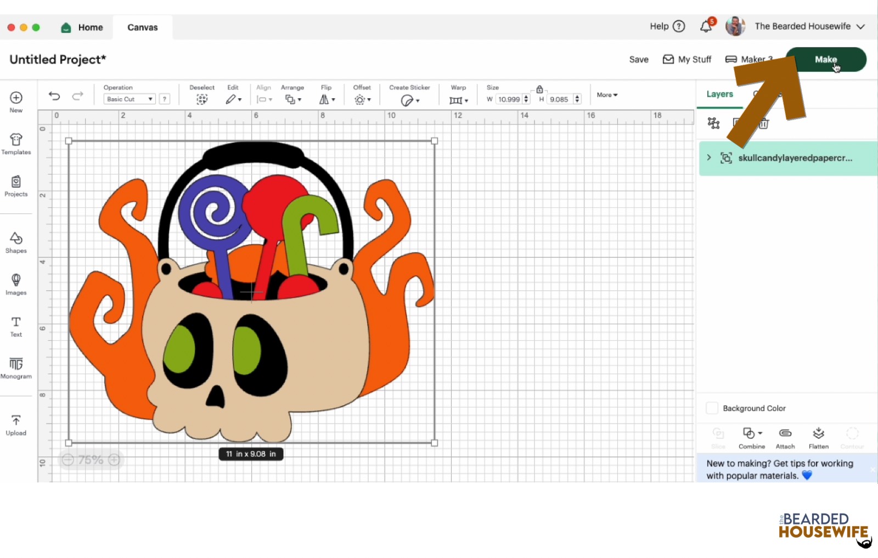Click the Background Color swatch

pyautogui.click(x=712, y=408)
